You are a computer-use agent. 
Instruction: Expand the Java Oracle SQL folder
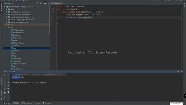point(7,14)
